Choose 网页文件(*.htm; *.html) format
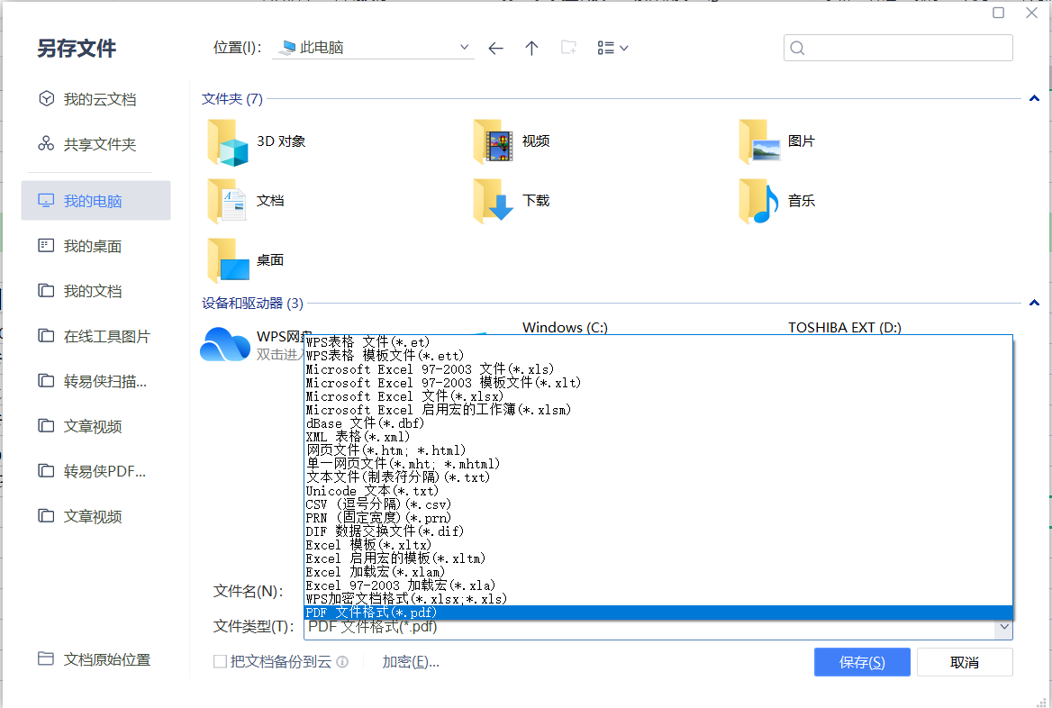This screenshot has height=708, width=1052. point(657,450)
